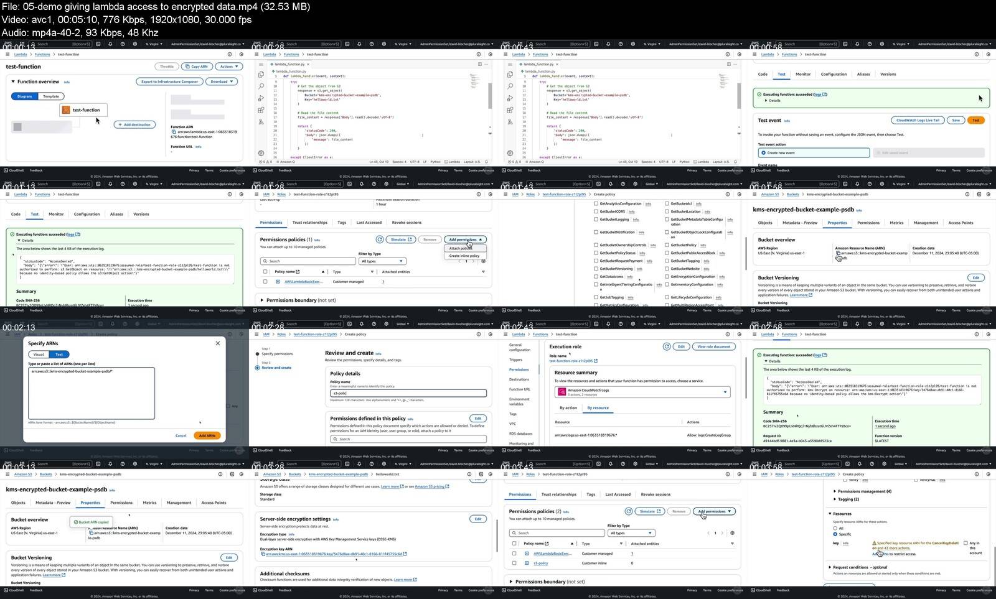Open Extensions icon in the 00:00:28 editor sidebar
996x599 pixels.
tap(261, 110)
